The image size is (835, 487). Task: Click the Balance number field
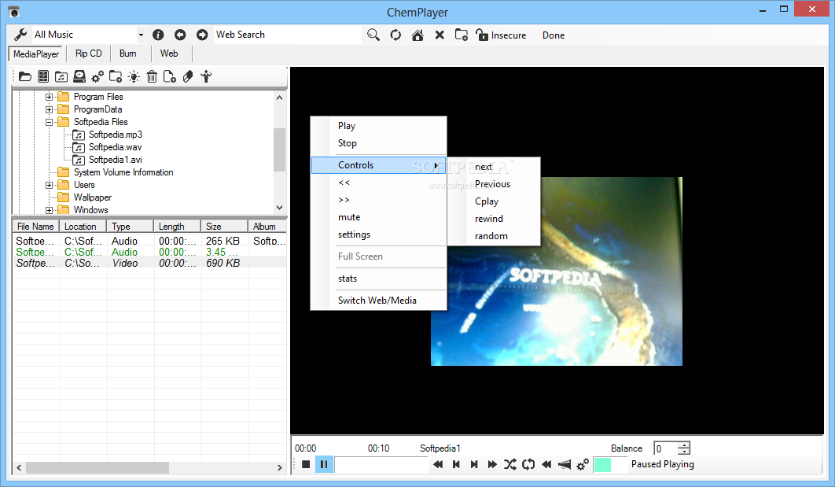click(x=666, y=448)
